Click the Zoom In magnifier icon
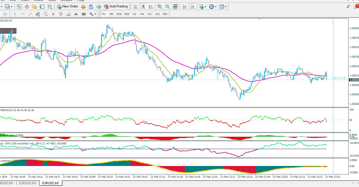 160,7
